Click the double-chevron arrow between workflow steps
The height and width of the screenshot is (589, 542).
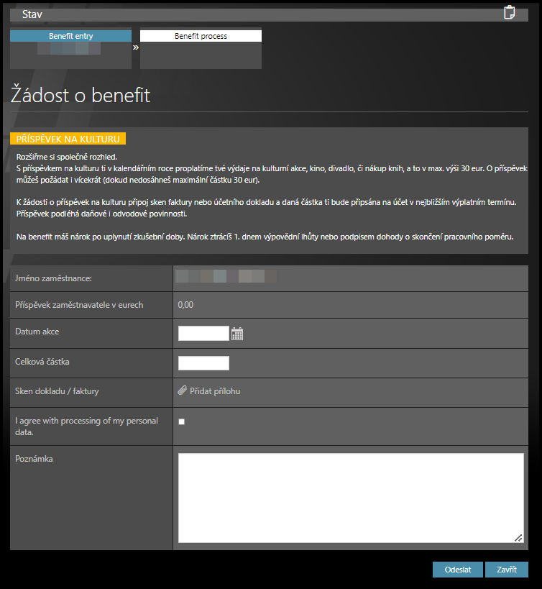[136, 47]
